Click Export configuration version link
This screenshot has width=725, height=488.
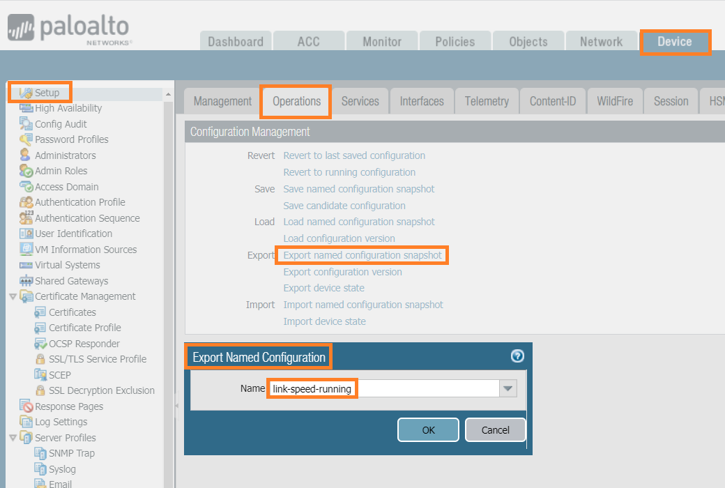tap(342, 271)
